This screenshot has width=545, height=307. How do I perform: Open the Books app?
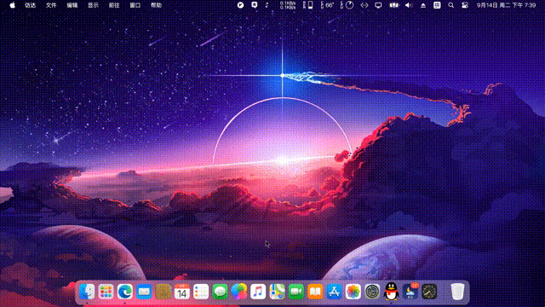[315, 292]
